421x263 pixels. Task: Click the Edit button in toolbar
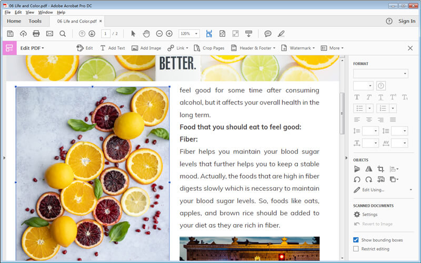[85, 48]
